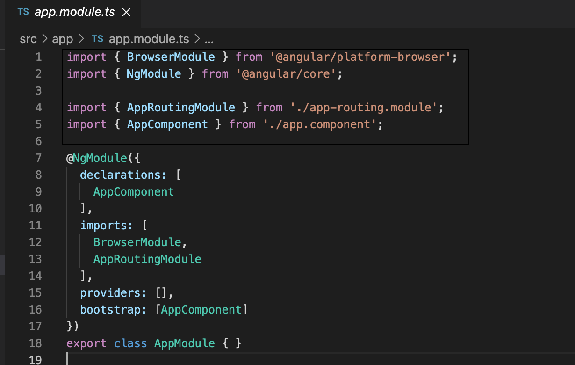
Task: Click the '@angular/core' import string
Action: coord(286,74)
